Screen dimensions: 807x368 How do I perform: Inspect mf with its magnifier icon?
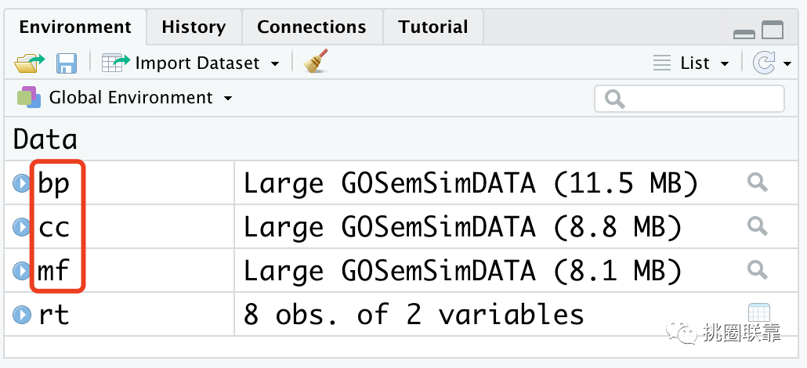click(x=757, y=269)
